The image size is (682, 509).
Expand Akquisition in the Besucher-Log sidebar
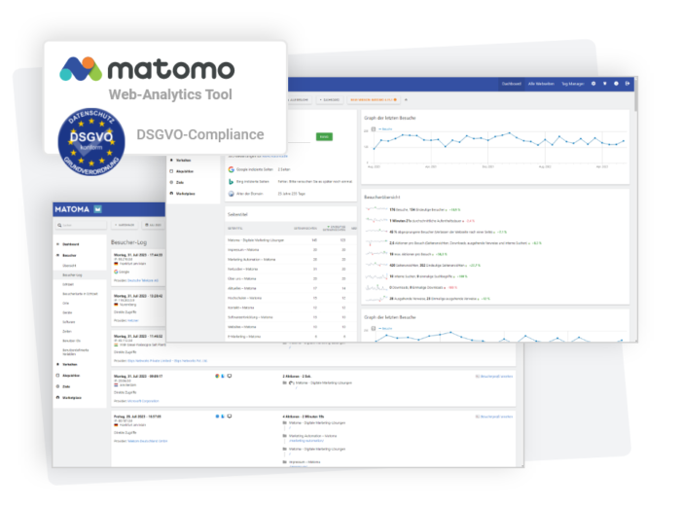click(71, 376)
